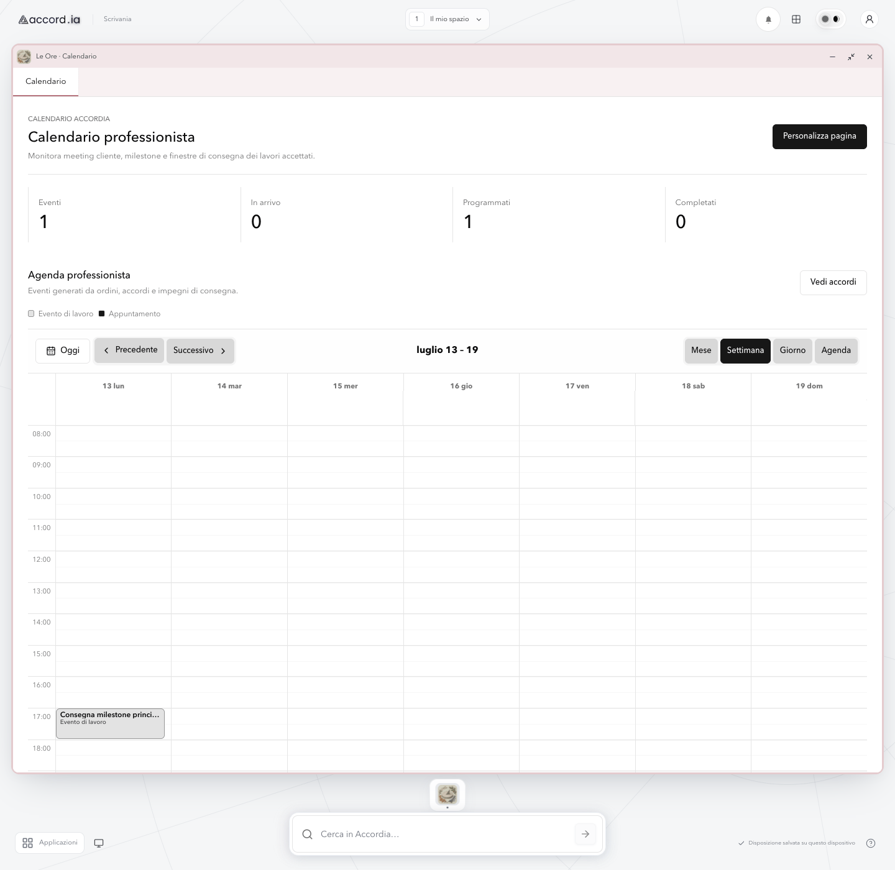Go to the previous week with Precedente
895x870 pixels.
click(x=129, y=350)
